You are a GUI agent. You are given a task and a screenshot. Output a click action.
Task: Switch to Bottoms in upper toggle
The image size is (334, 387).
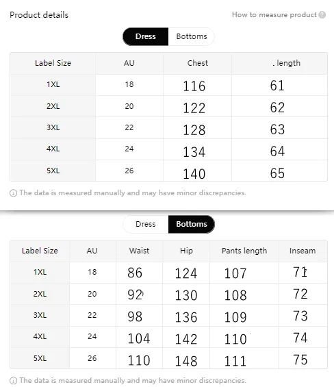pos(192,36)
